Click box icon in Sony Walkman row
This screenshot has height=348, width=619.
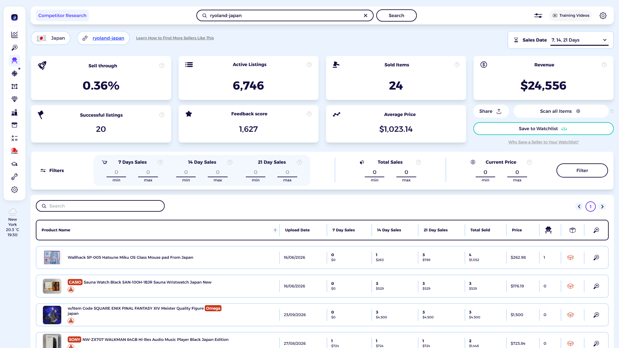[570, 343]
